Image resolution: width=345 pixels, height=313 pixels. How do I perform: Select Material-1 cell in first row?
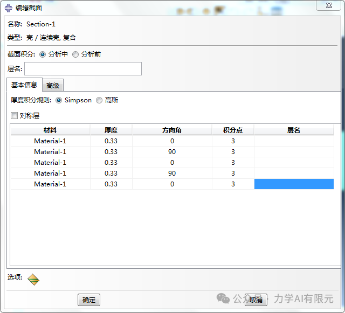[50, 141]
